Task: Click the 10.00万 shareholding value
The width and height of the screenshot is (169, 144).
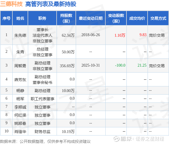Action: point(68,91)
